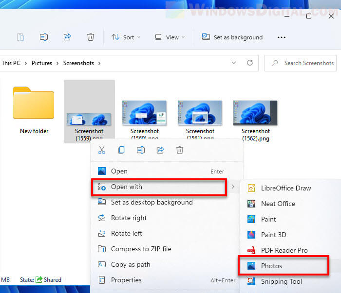Open the Sort dropdown
Screen dimensions: 341x293
(126, 37)
